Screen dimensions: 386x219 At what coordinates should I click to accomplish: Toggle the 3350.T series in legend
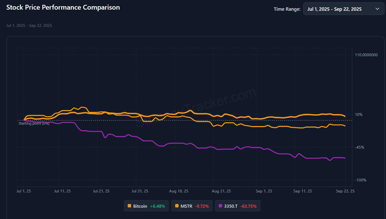point(237,206)
